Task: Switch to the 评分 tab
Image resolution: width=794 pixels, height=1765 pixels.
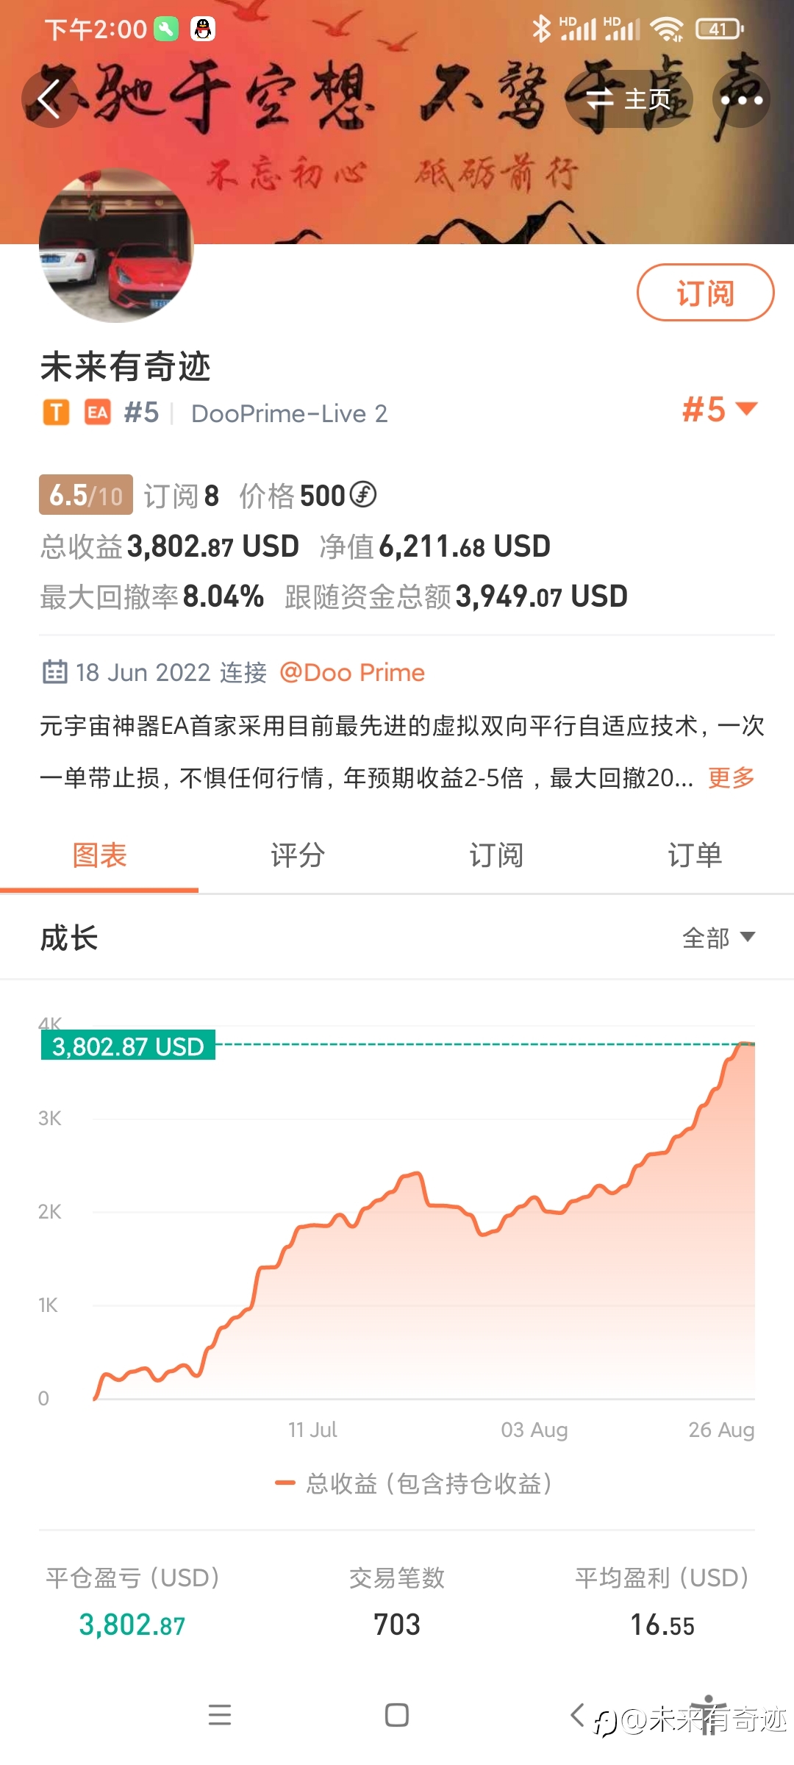Action: coord(298,855)
